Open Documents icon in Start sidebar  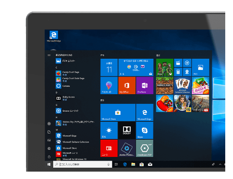[x=49, y=132]
